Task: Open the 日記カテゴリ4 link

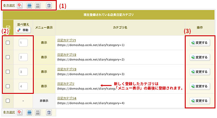Action: coord(67,98)
